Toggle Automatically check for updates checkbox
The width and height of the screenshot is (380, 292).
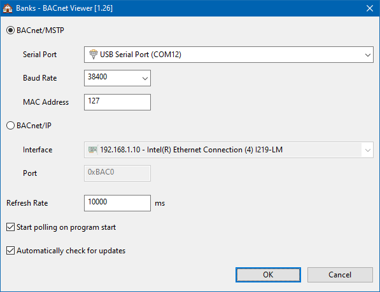pos(10,251)
